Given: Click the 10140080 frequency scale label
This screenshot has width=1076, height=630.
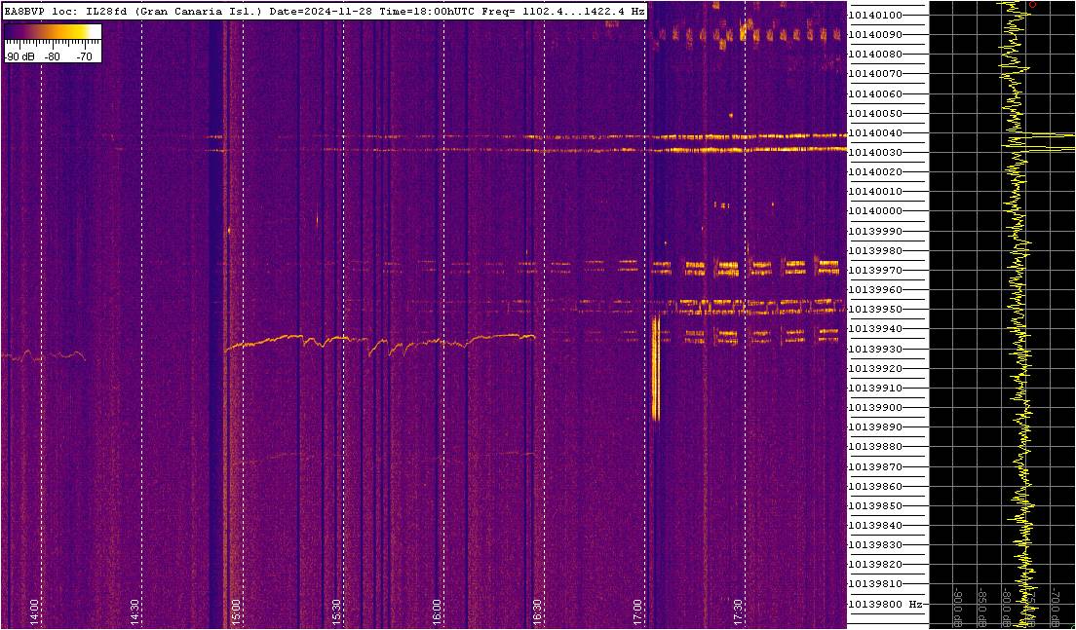Looking at the screenshot, I should (x=875, y=55).
